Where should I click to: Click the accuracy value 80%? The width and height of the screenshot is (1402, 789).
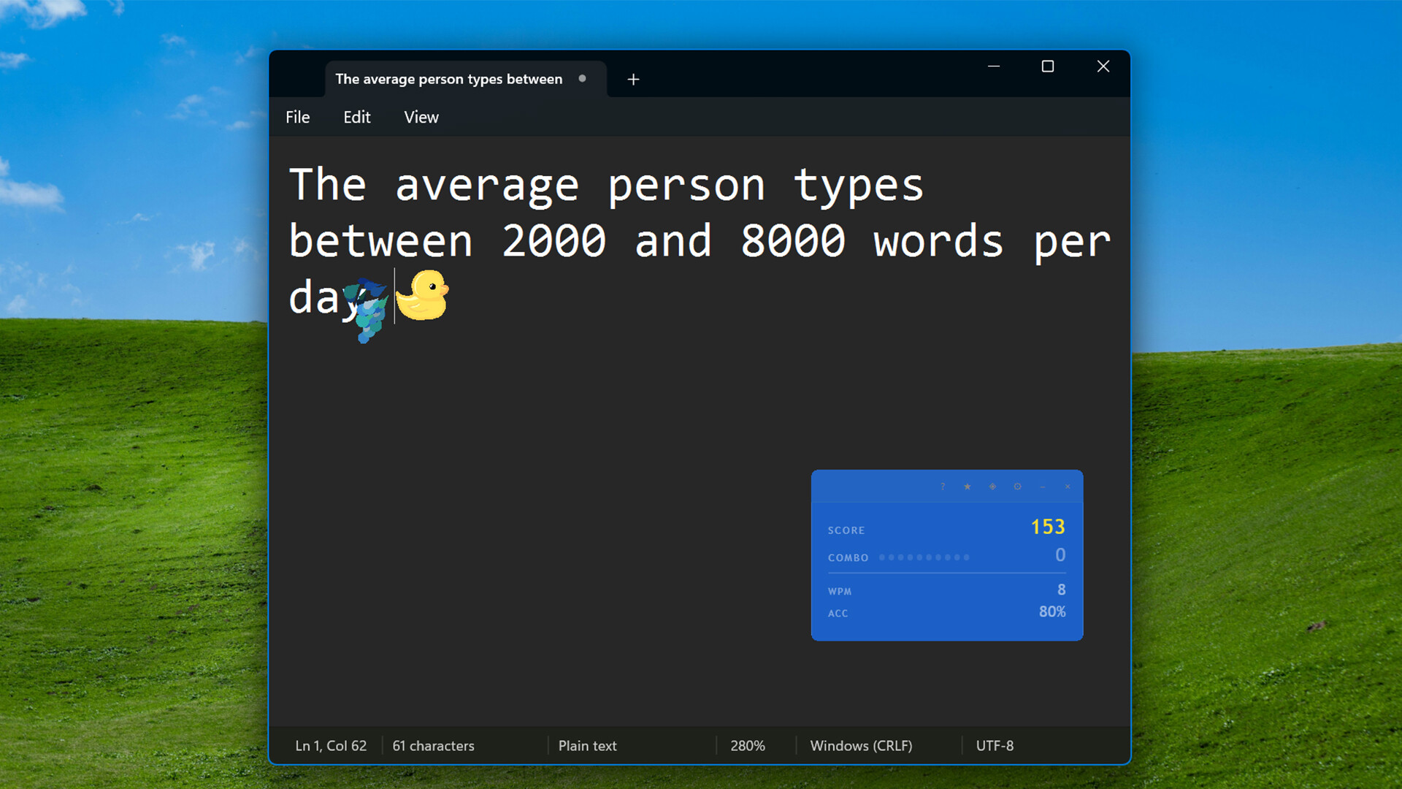(1052, 611)
